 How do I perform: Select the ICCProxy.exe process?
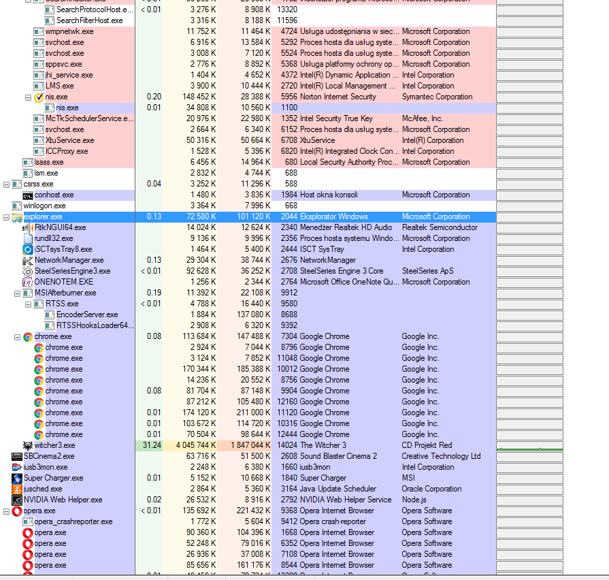point(248,151)
